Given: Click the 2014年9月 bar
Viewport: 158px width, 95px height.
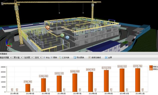Looking at the screenshot, I should pos(106,81).
